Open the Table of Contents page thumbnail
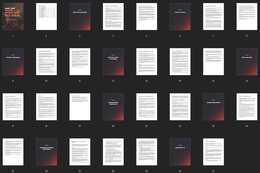The height and width of the screenshot is (173, 260). [46, 17]
